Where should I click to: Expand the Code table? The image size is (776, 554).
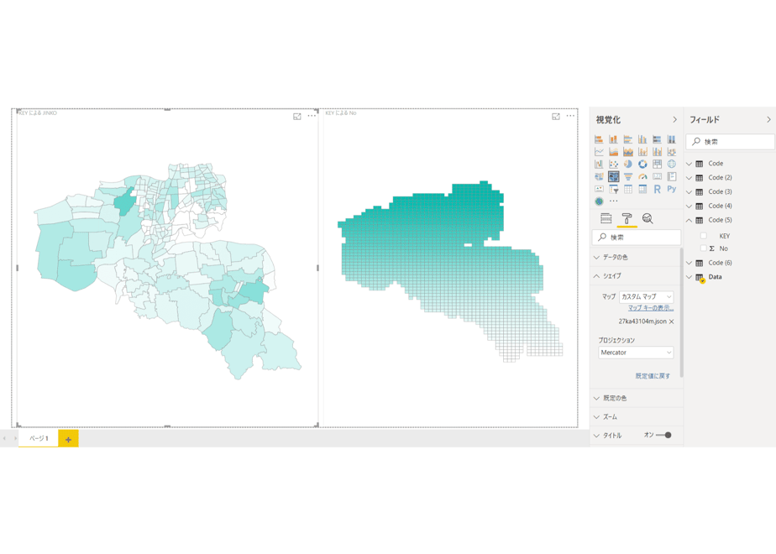(x=689, y=164)
